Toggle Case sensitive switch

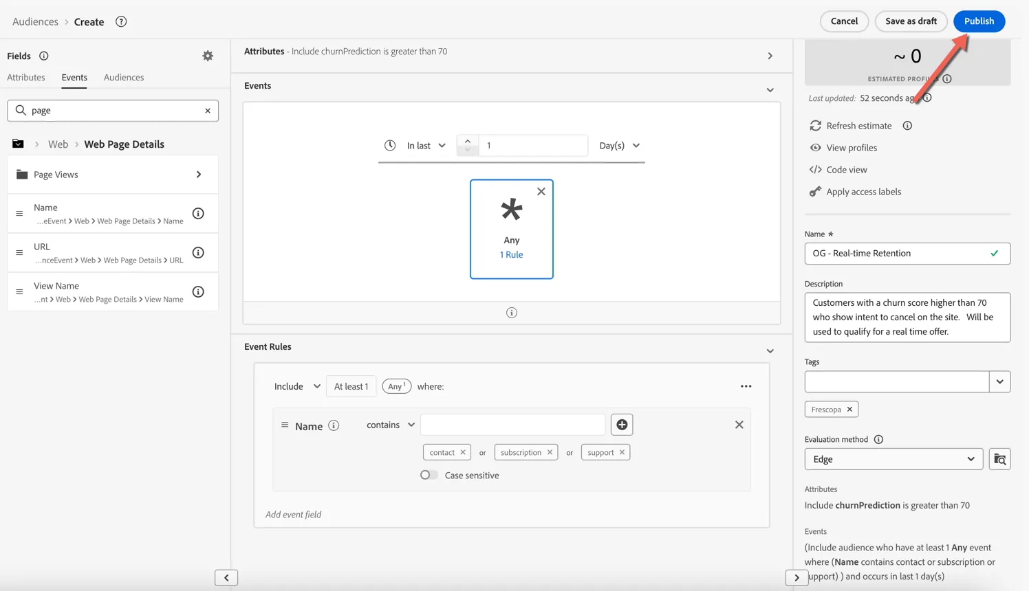(x=429, y=475)
